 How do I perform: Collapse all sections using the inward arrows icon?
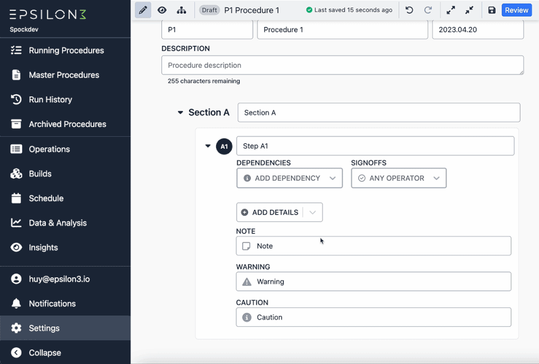click(468, 10)
